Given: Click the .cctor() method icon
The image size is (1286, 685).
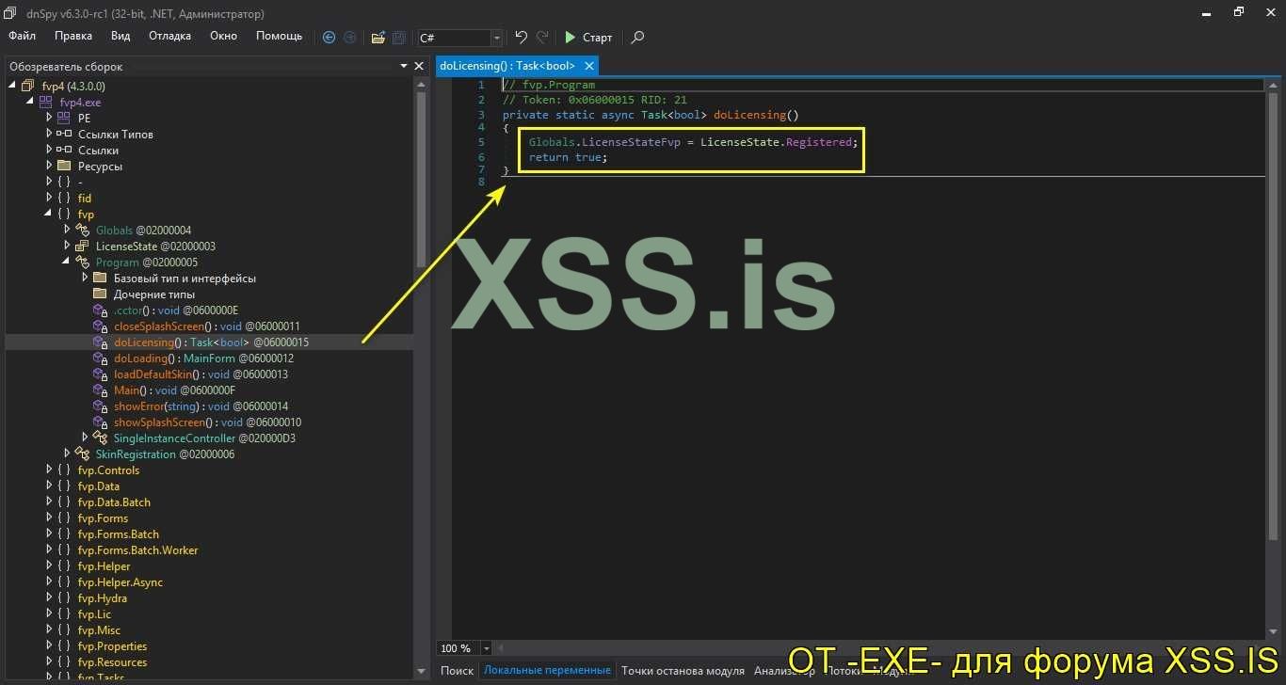Looking at the screenshot, I should pos(99,311).
